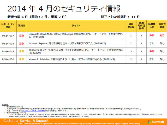Click the 悪用可能性指標 column header
Viewport: 167px width, 125px height.
click(141, 26)
